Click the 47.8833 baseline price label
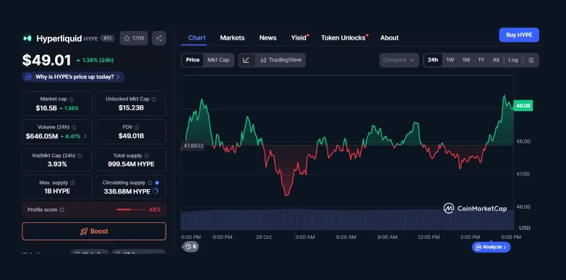 [193, 146]
